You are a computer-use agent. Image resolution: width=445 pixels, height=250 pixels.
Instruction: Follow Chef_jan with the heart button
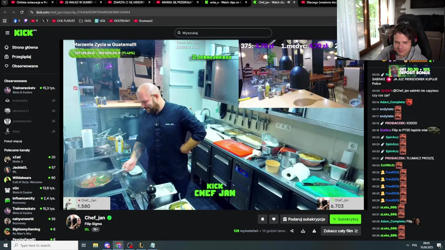click(x=274, y=219)
